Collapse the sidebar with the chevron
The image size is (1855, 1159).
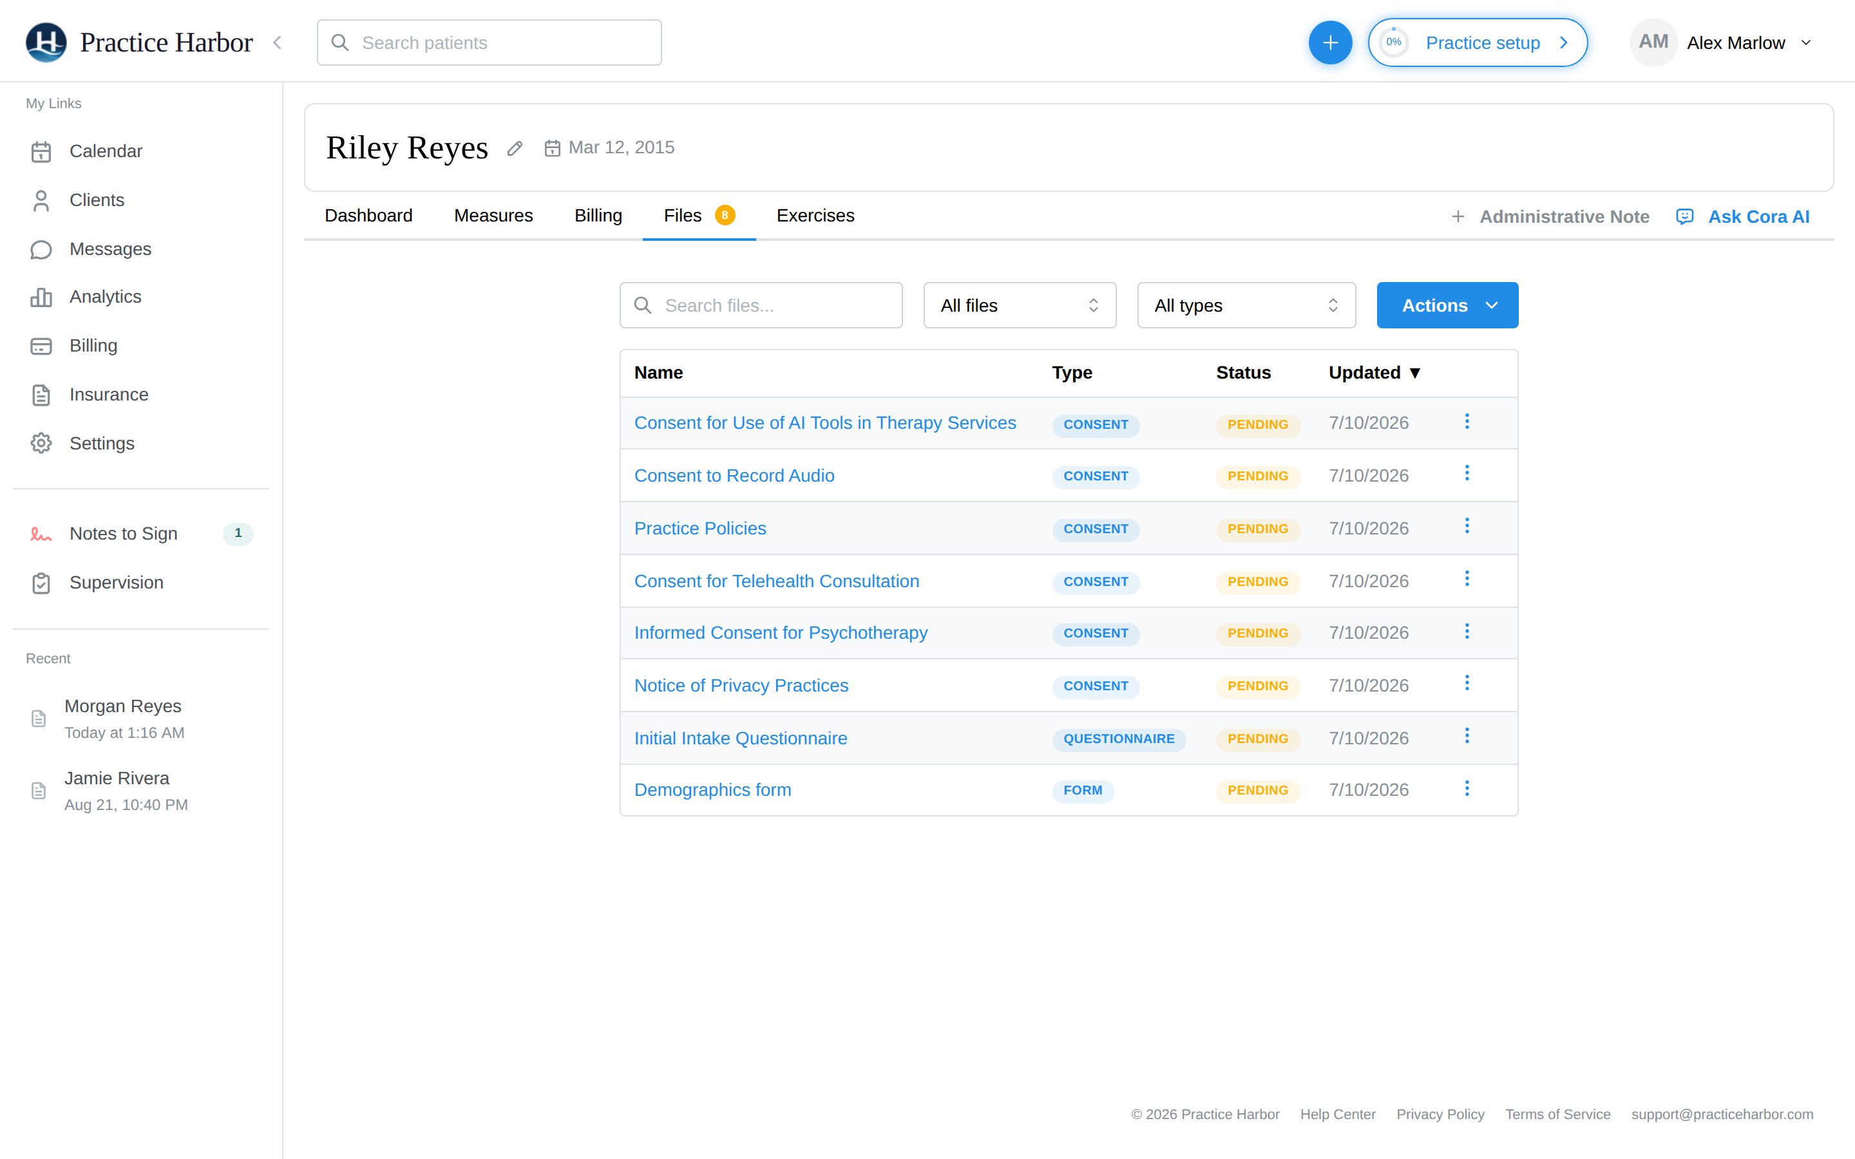point(278,43)
